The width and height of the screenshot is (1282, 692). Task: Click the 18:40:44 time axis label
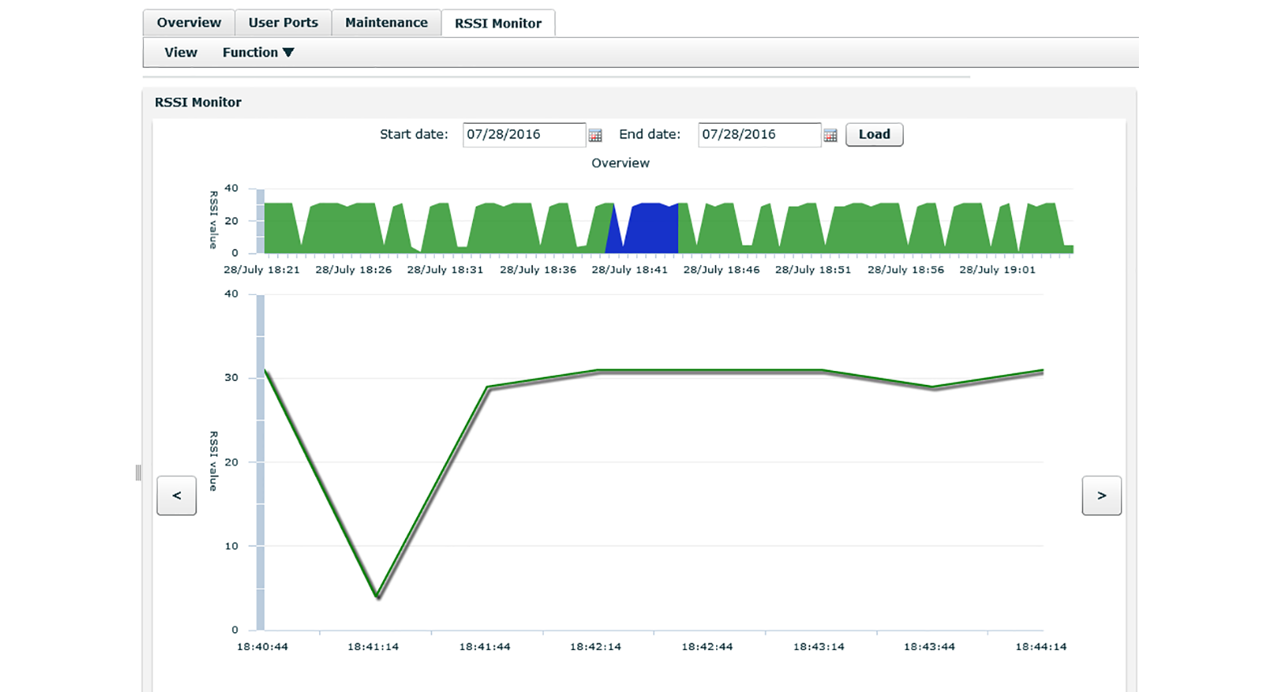262,647
